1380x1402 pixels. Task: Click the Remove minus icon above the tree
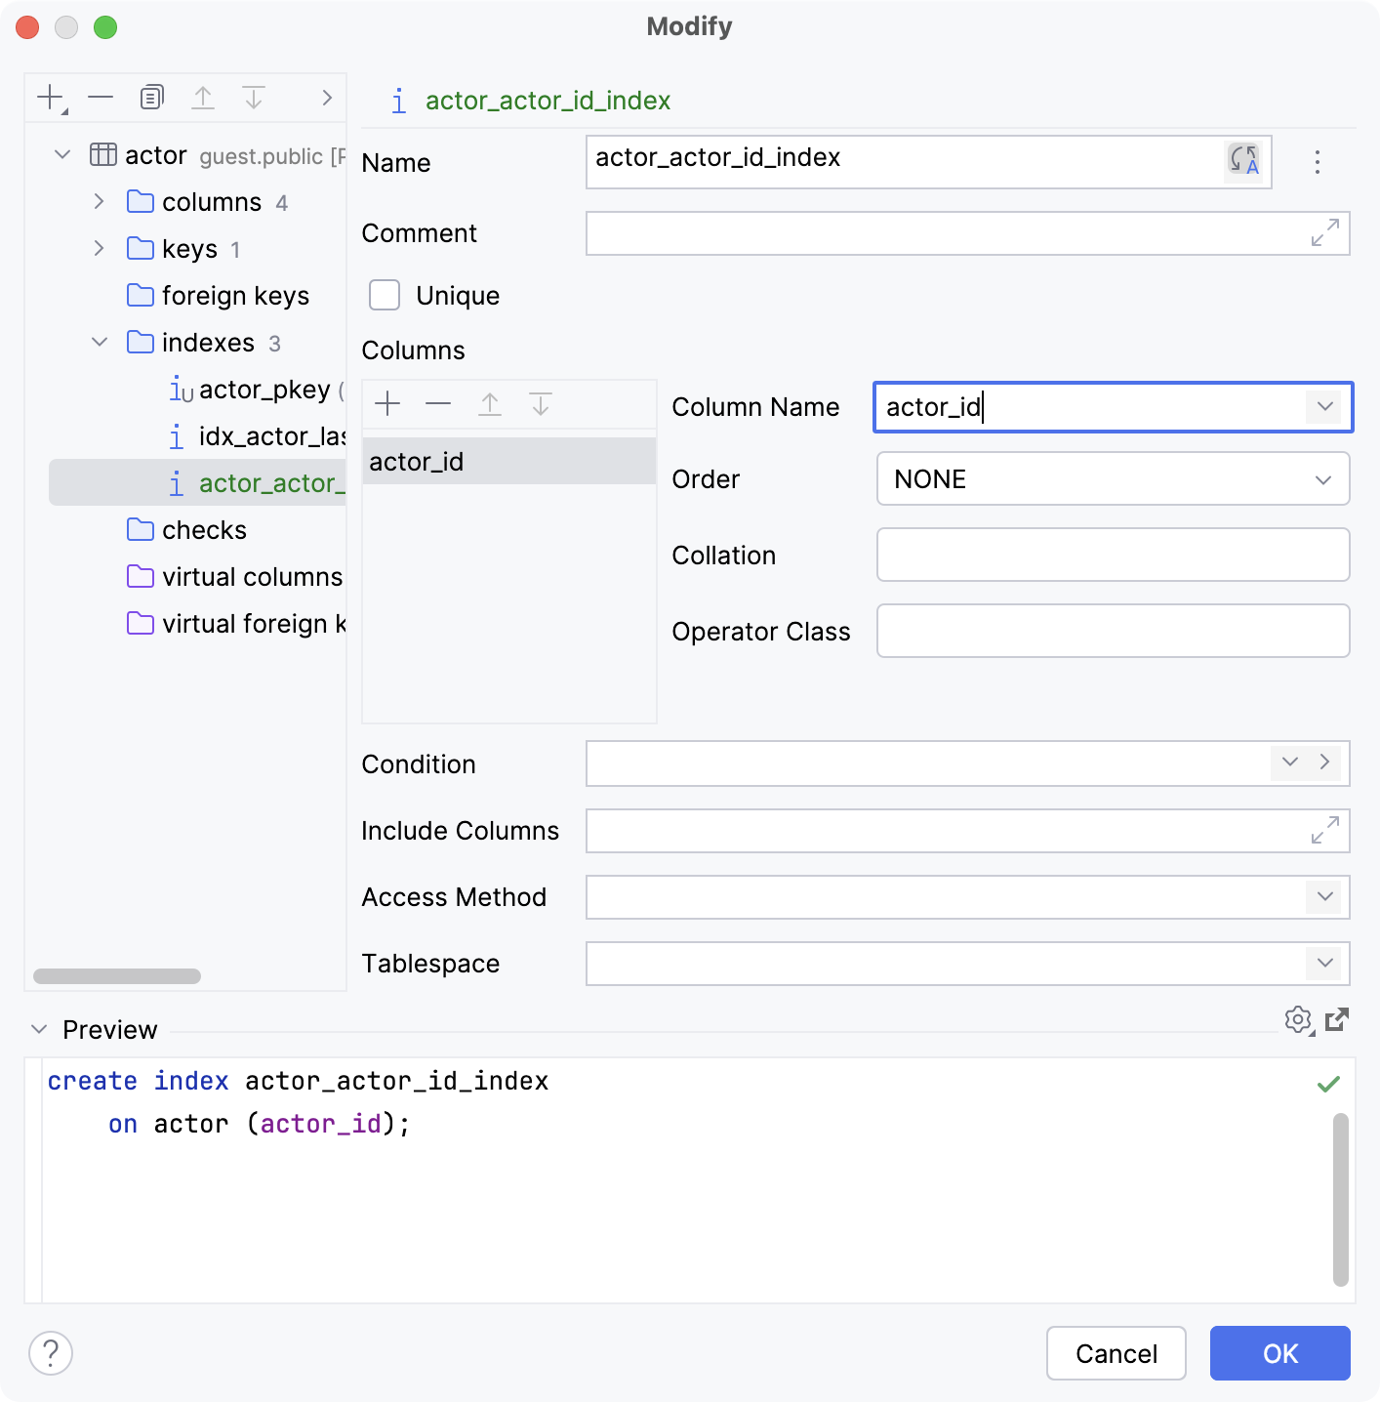[99, 97]
